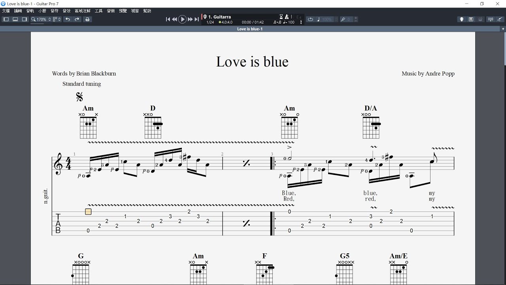Open the 170% zoom level dropdown
This screenshot has height=285, width=506.
pyautogui.click(x=44, y=19)
